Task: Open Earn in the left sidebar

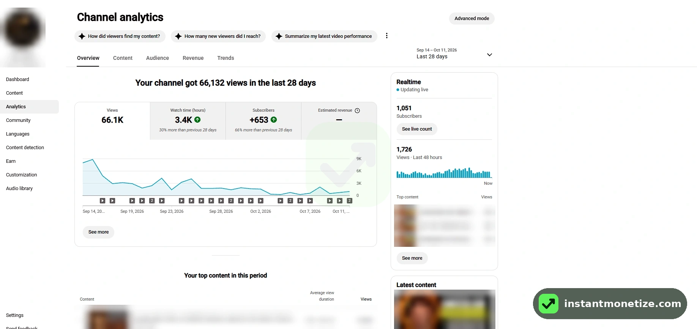Action: tap(30, 161)
